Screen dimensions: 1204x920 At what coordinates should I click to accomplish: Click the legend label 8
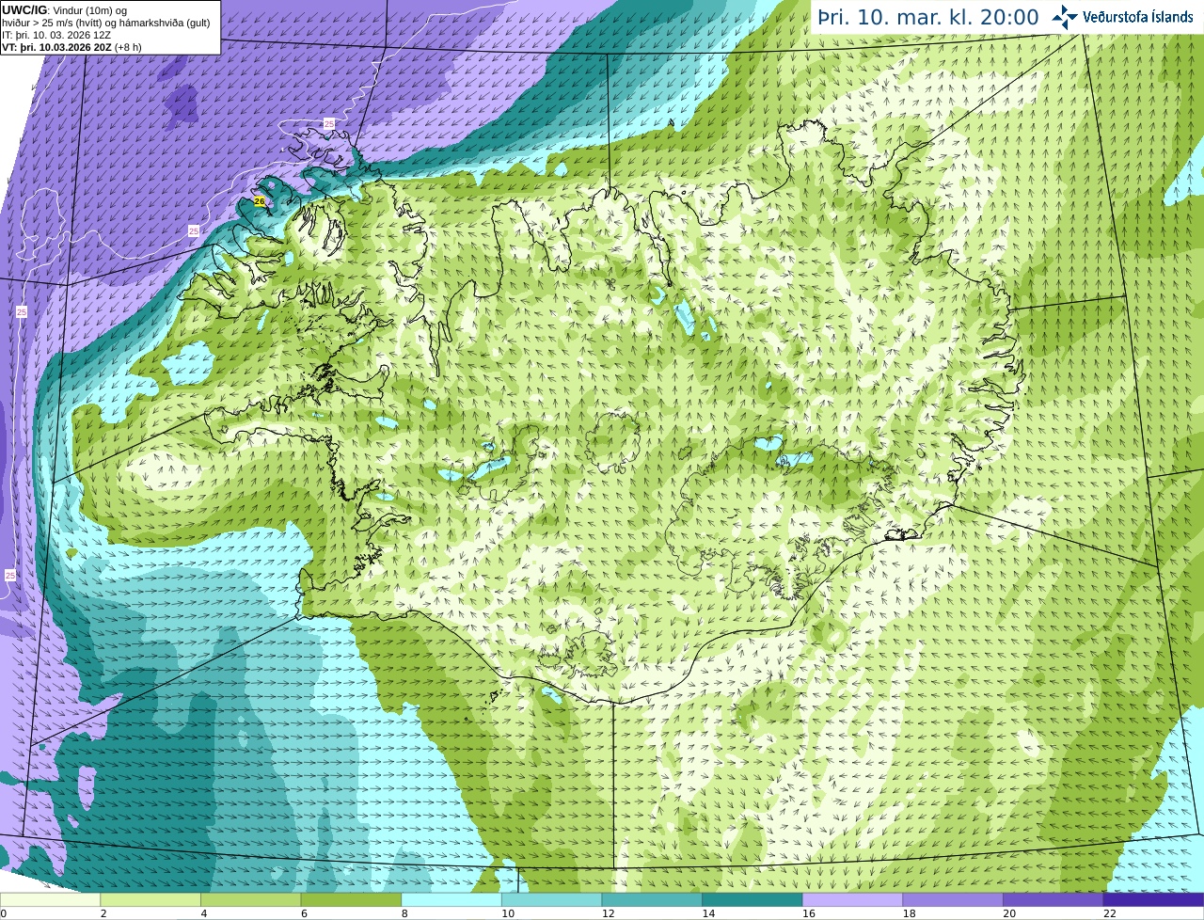click(x=404, y=913)
